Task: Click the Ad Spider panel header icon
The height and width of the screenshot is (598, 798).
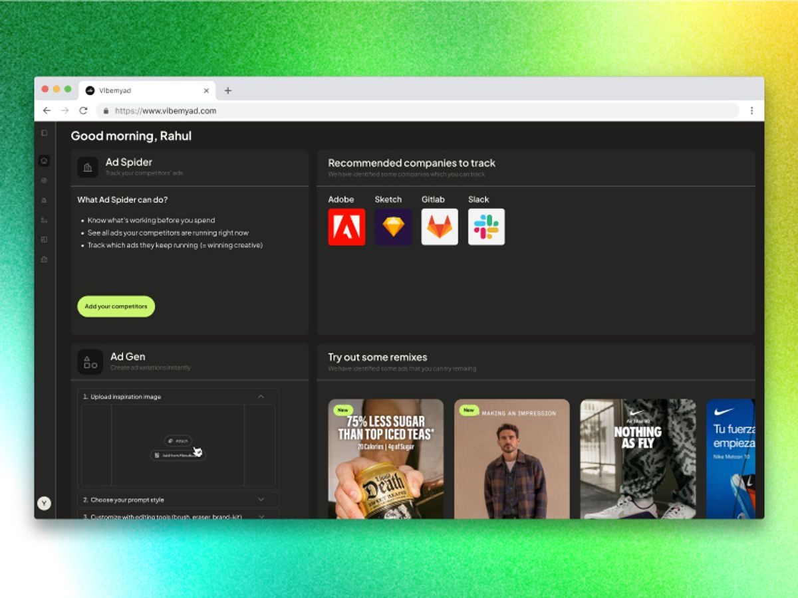Action: coord(88,167)
